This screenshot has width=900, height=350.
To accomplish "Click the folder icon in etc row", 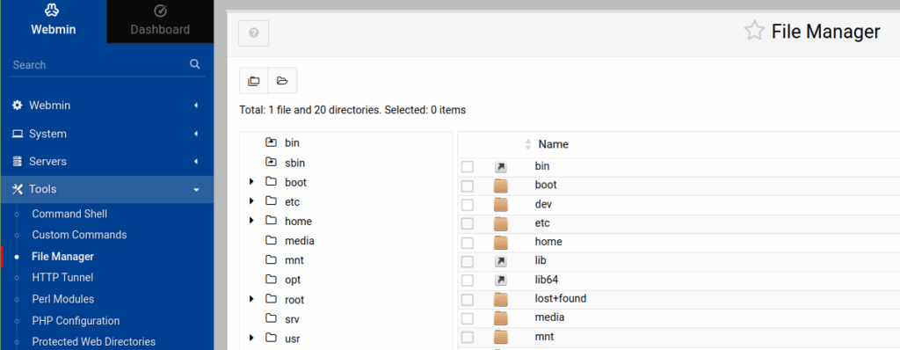I will [501, 223].
